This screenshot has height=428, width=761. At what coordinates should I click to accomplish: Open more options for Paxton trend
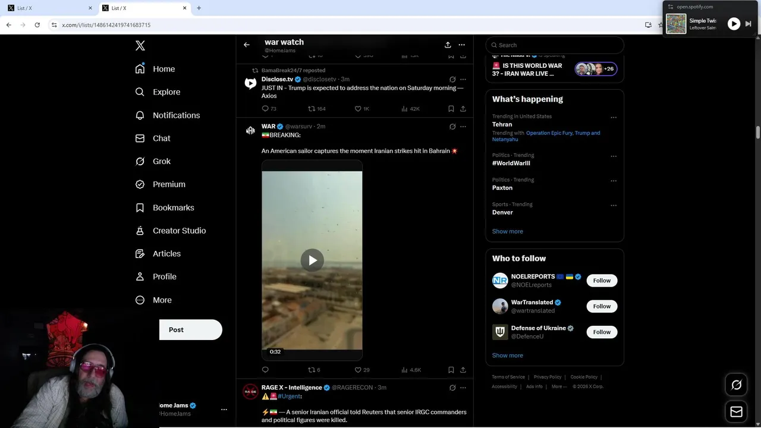pyautogui.click(x=614, y=181)
